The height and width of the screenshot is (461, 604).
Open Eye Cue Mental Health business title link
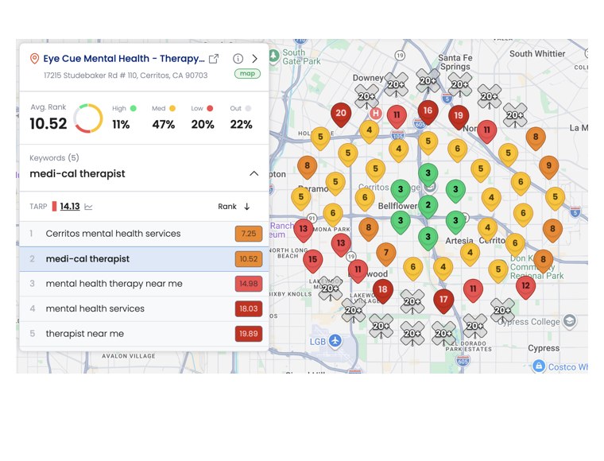[124, 59]
